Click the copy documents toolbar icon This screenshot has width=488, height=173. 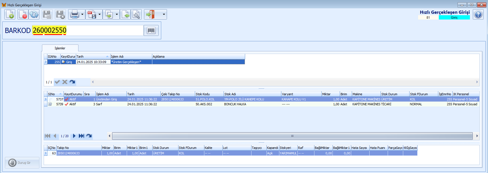pos(109,14)
